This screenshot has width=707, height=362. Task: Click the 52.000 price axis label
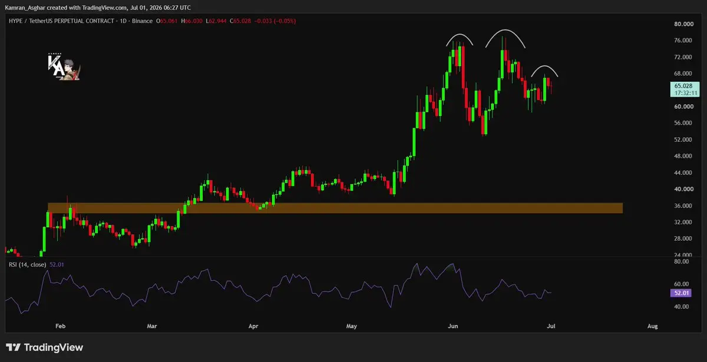click(684, 140)
